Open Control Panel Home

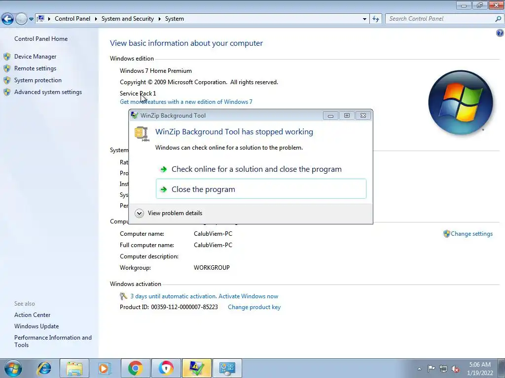point(41,38)
